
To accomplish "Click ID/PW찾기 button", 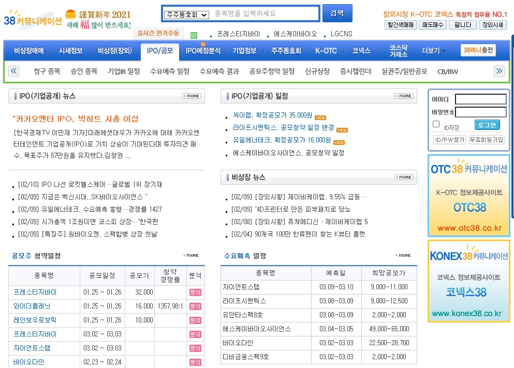I will pyautogui.click(x=449, y=140).
